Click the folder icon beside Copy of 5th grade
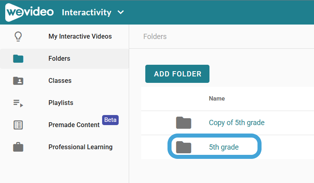Image resolution: width=314 pixels, height=183 pixels. tap(184, 123)
